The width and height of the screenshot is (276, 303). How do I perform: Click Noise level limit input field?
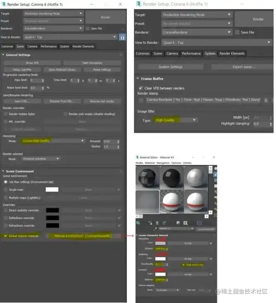(36, 88)
